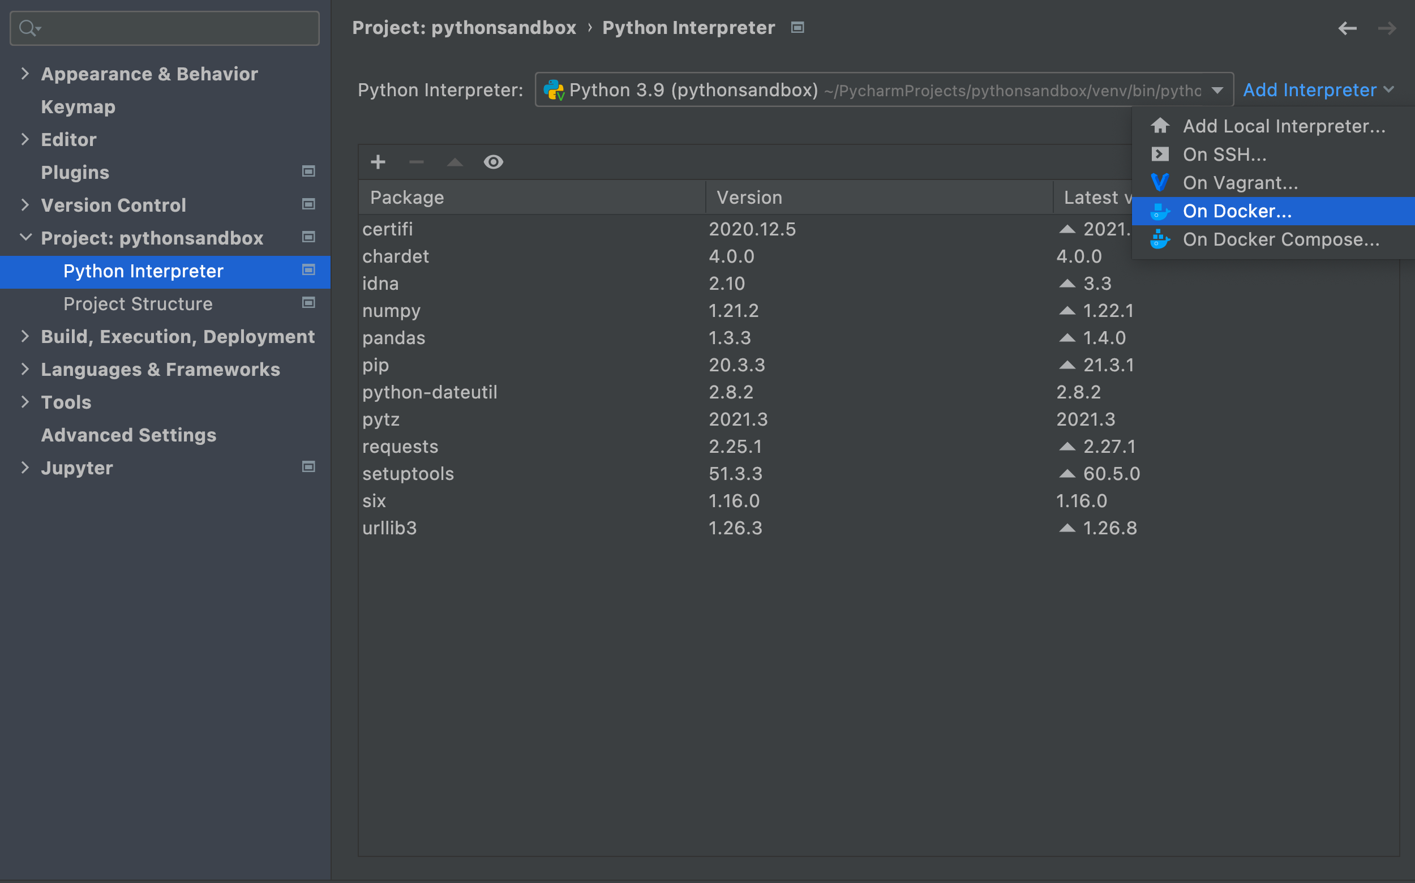Toggle show early releases eye icon
The width and height of the screenshot is (1415, 883).
tap(494, 162)
